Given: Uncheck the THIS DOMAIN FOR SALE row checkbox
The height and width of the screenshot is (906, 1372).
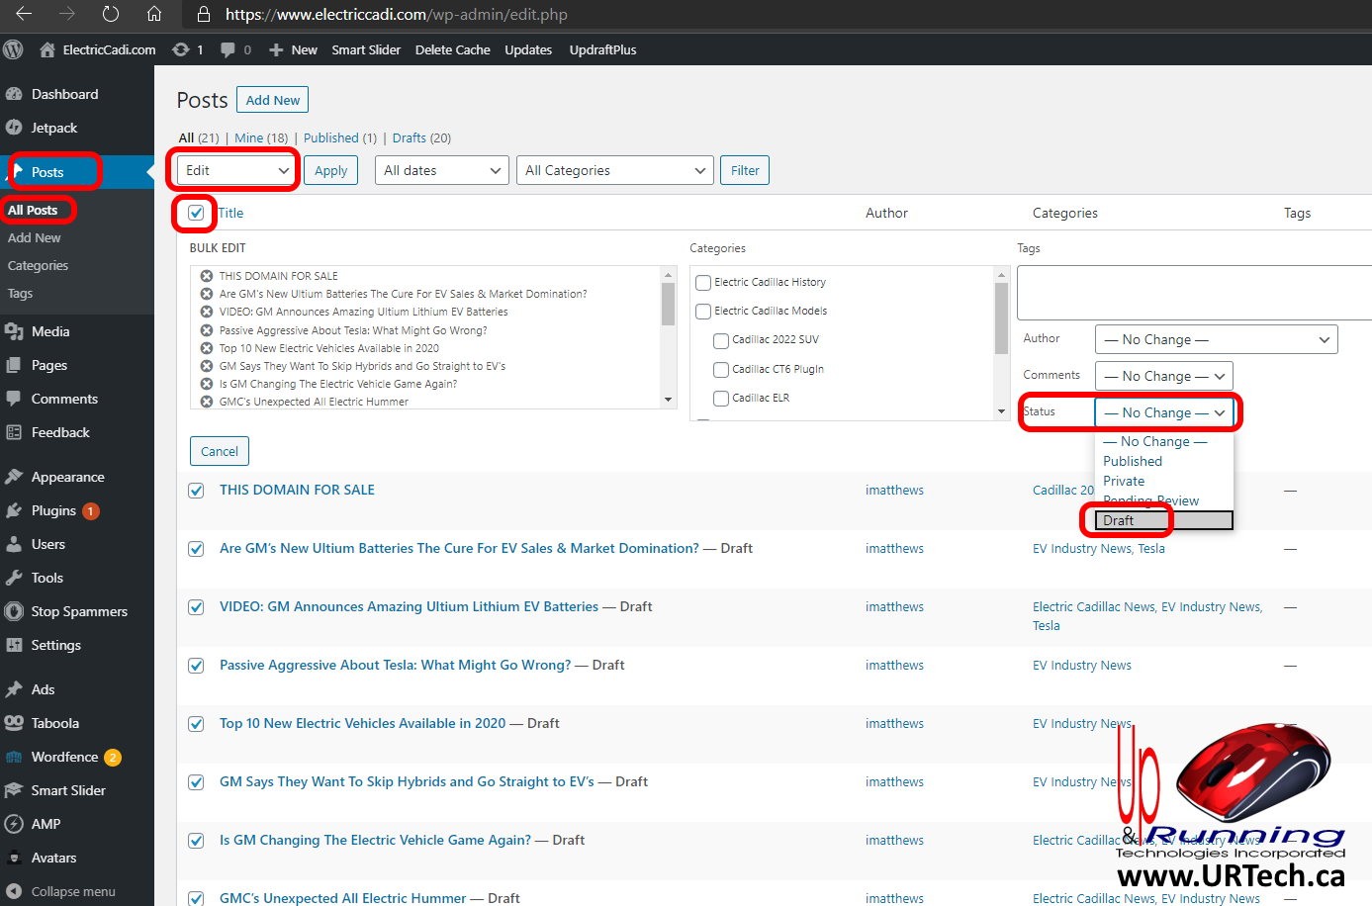Looking at the screenshot, I should pyautogui.click(x=195, y=490).
